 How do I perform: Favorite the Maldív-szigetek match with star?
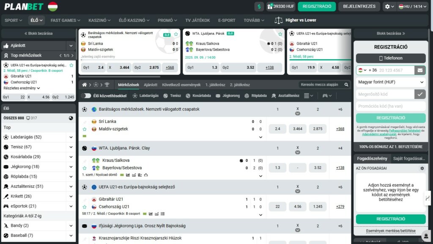(85, 129)
